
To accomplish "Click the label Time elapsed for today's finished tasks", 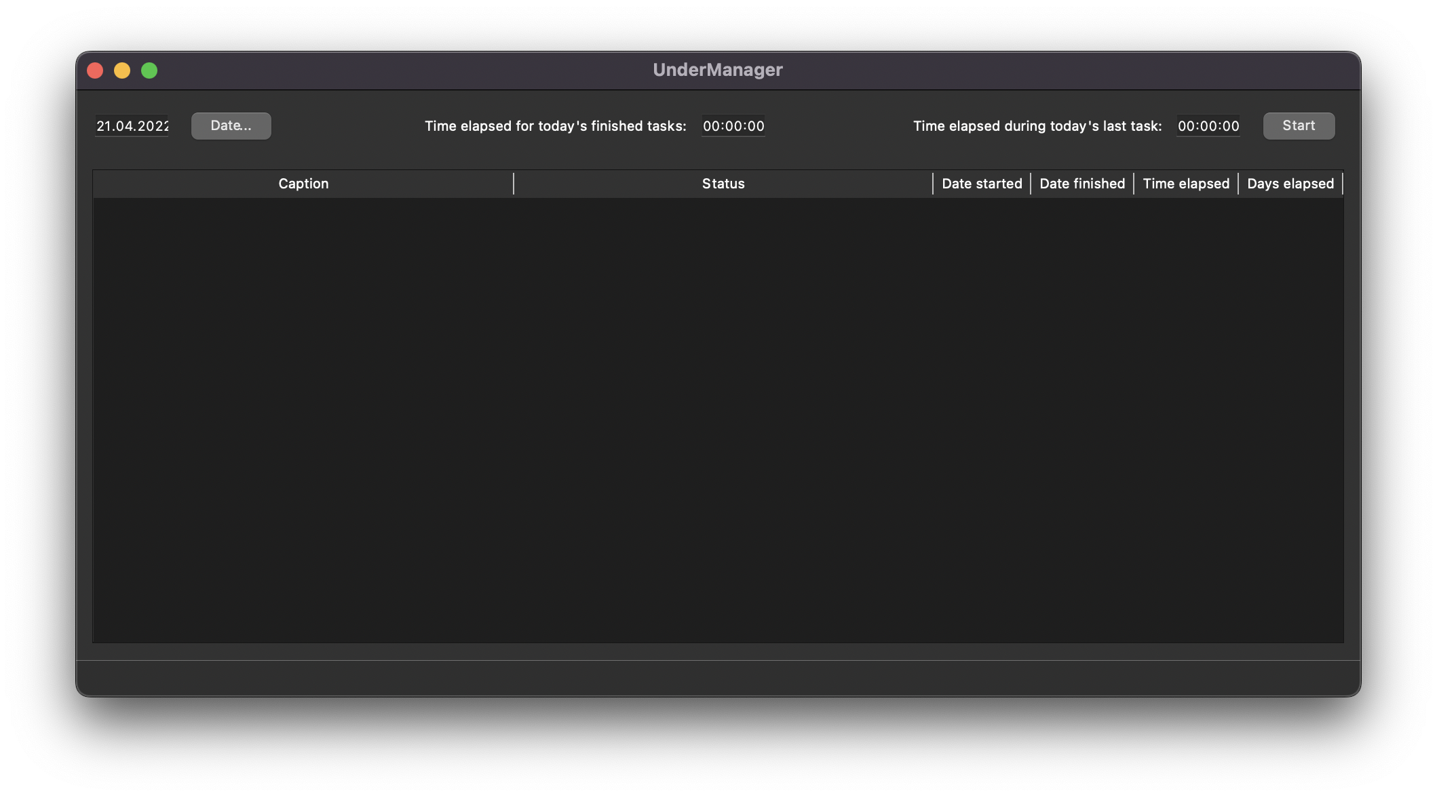I will [556, 125].
